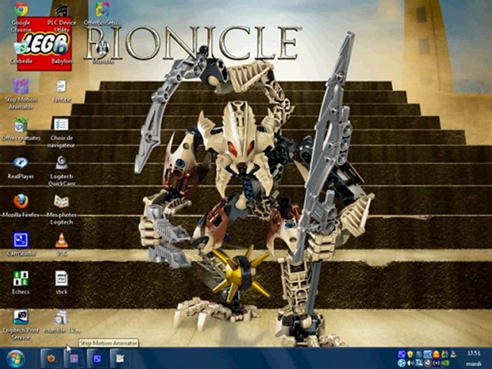The height and width of the screenshot is (369, 492).
Task: Open the Corbeille recycle bin
Action: tap(20, 53)
